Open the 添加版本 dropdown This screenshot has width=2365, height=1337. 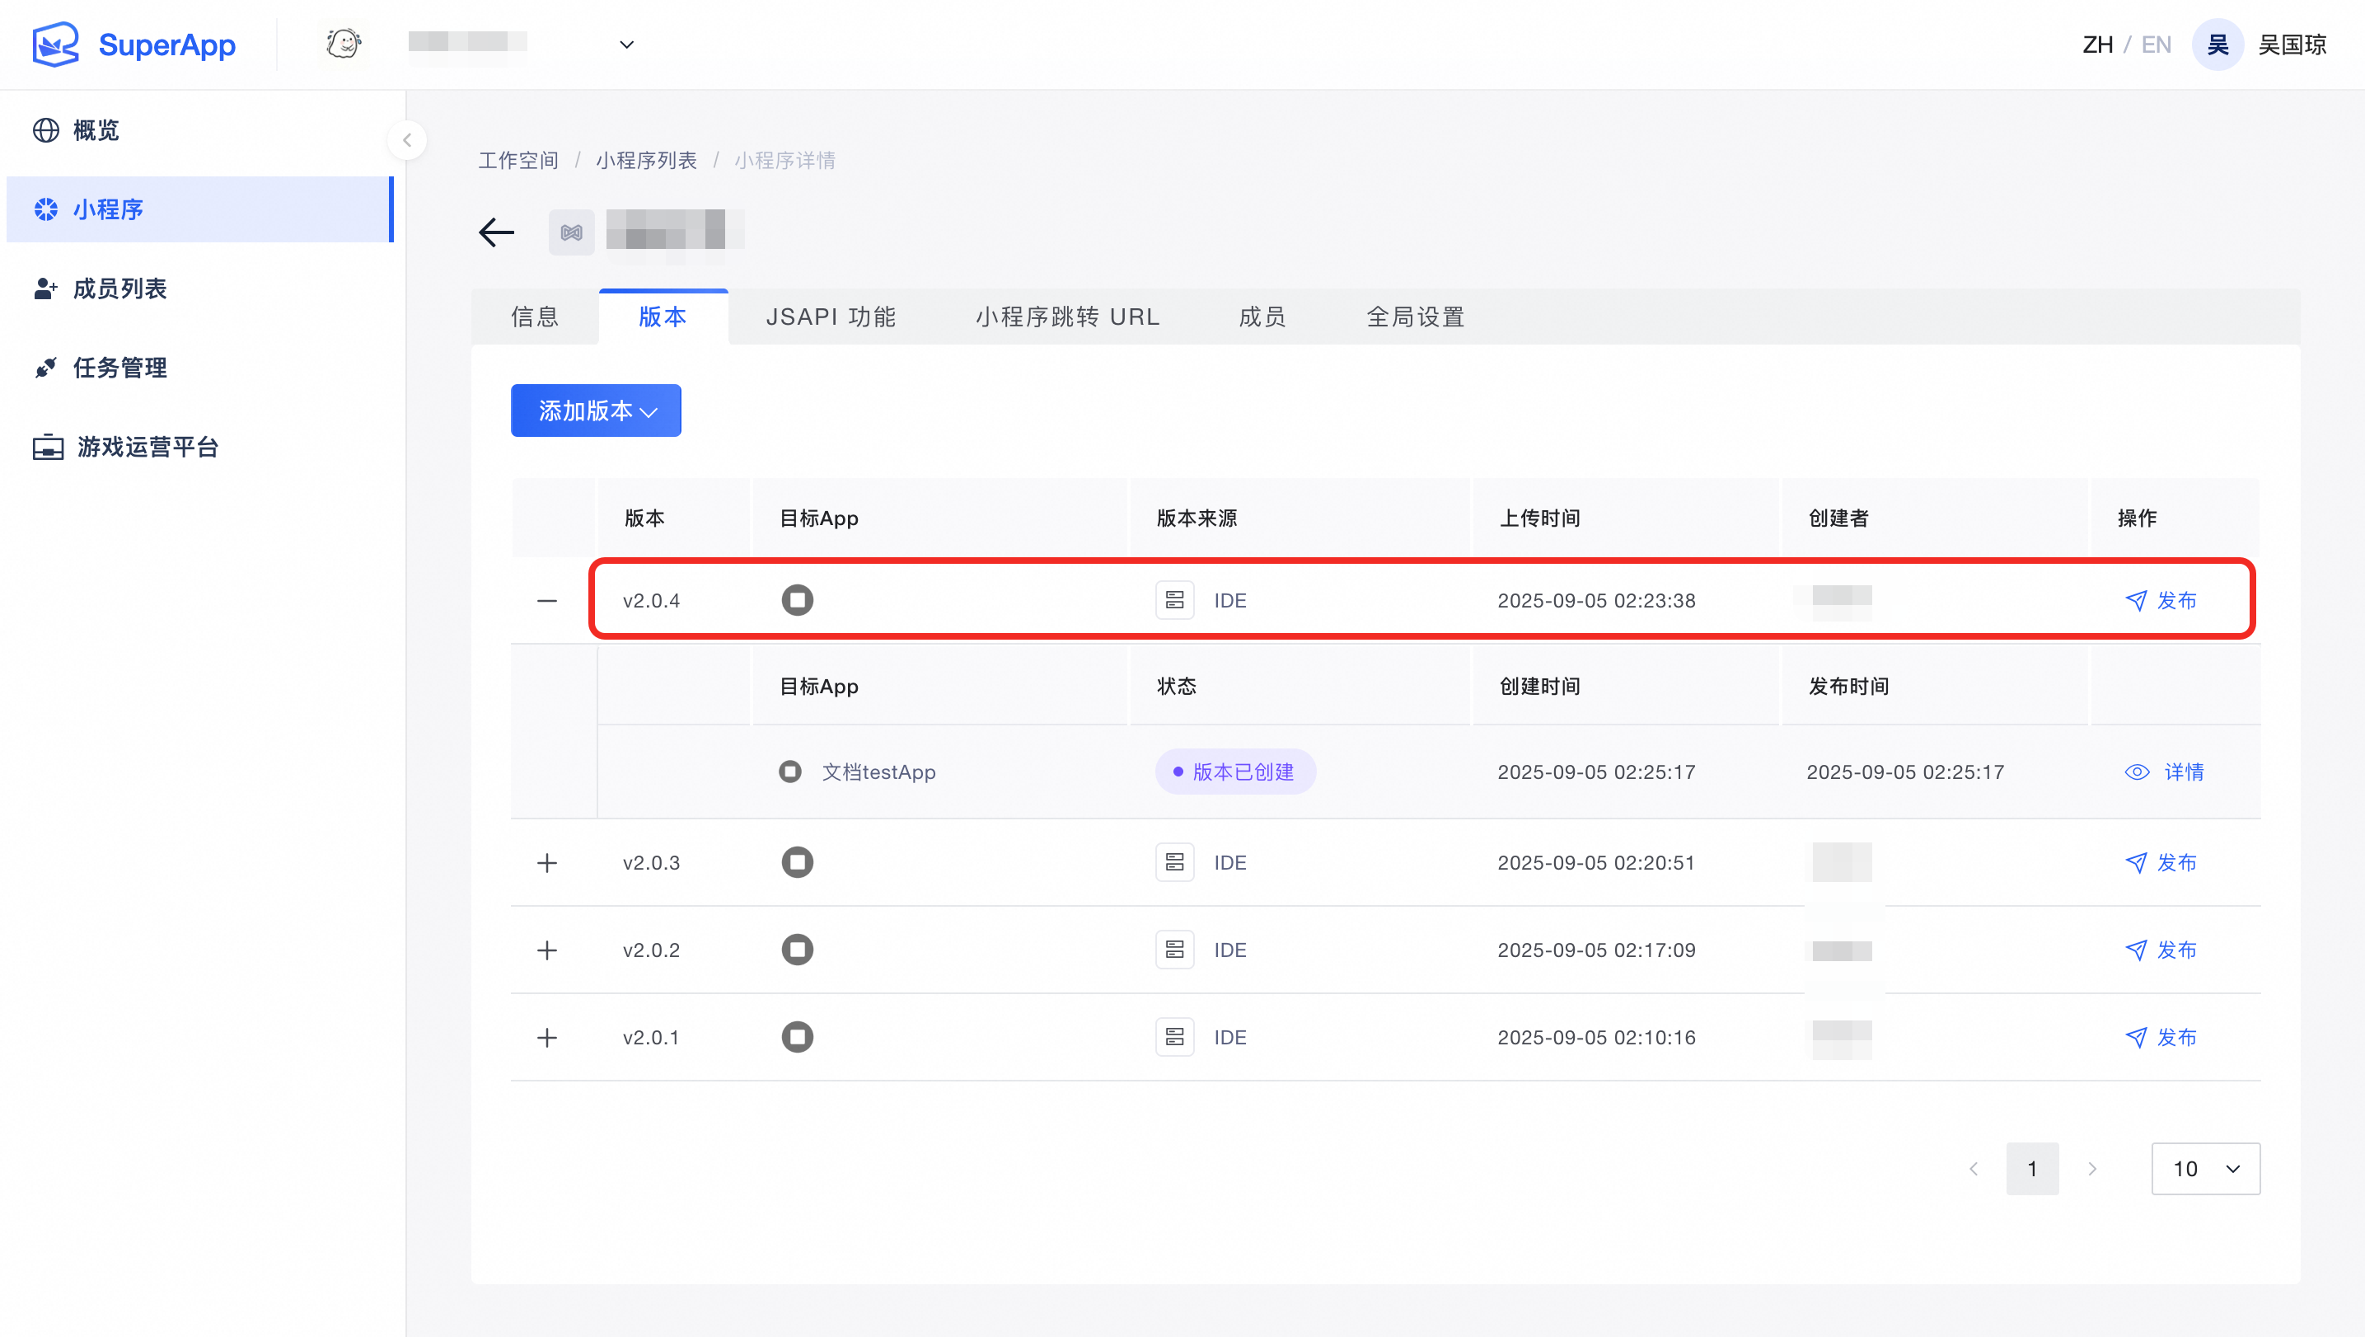click(x=596, y=410)
